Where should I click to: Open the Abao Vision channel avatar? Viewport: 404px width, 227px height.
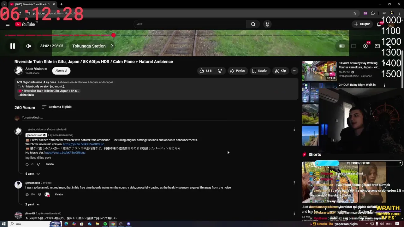click(x=19, y=71)
